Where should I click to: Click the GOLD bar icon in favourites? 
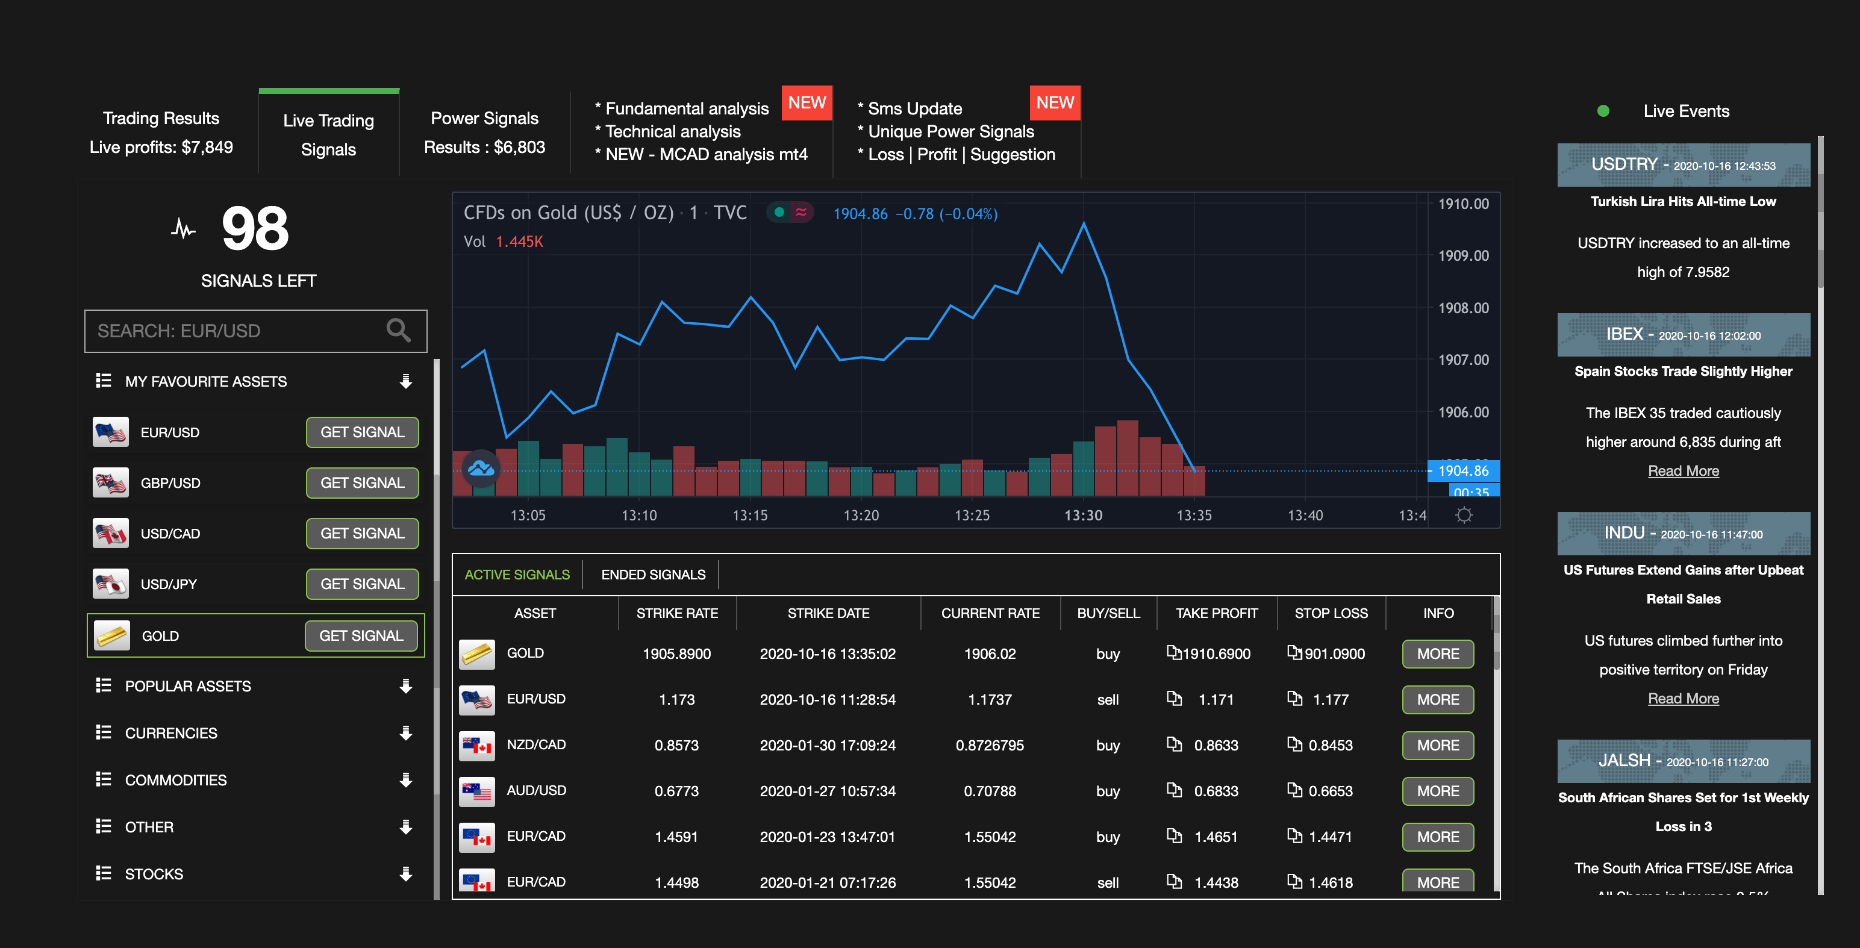[112, 635]
